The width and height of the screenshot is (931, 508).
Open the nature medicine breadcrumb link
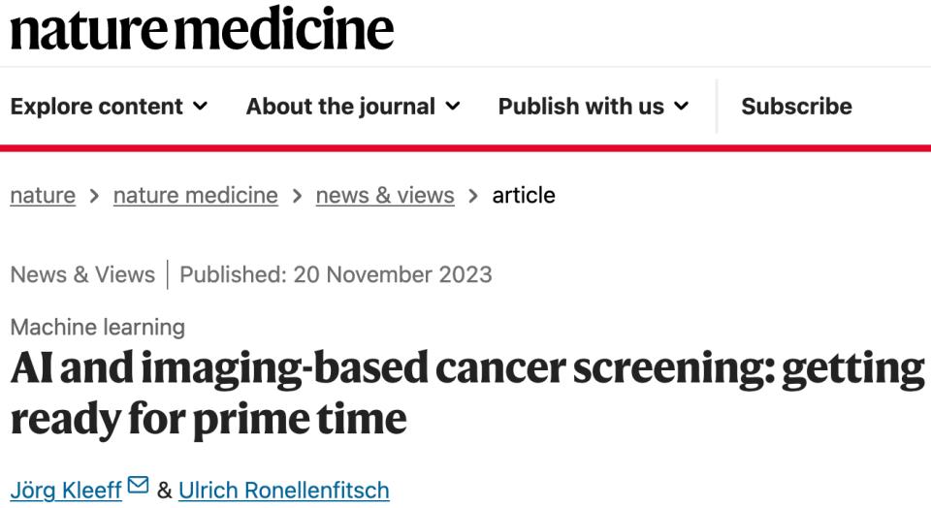pos(195,195)
